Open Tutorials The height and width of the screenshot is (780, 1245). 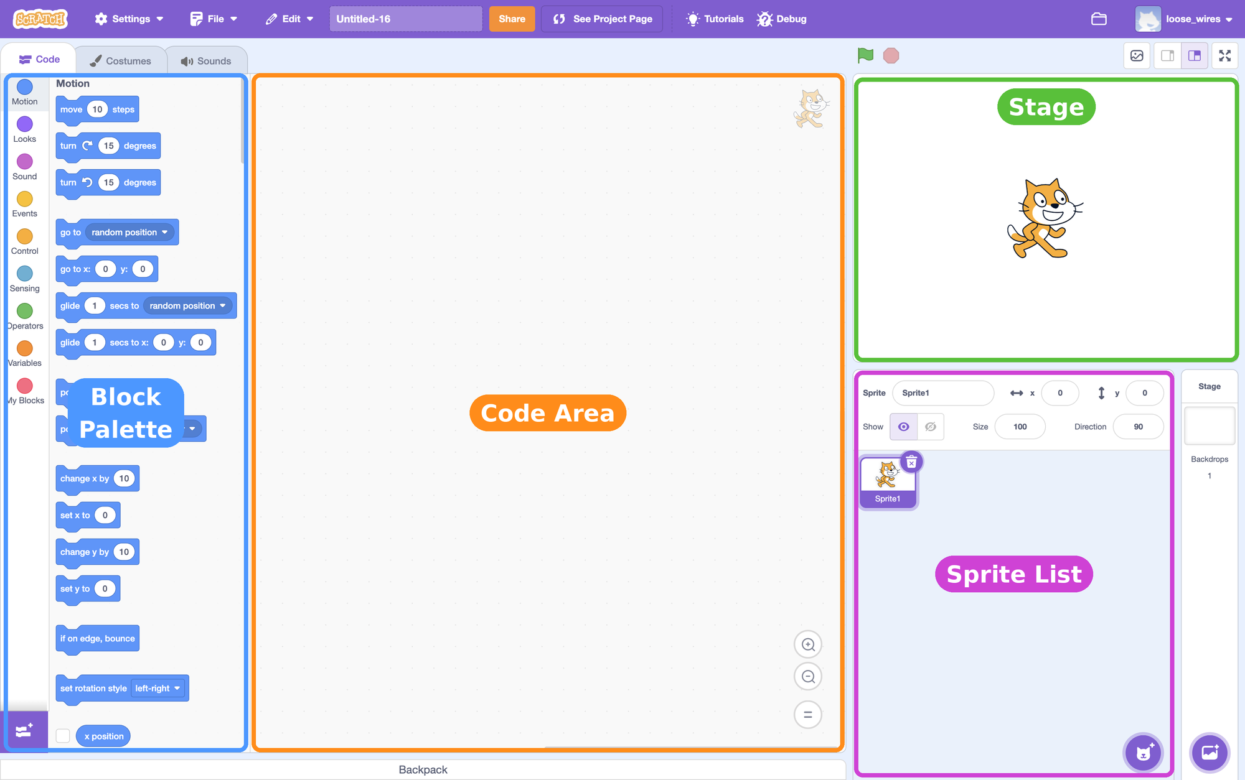715,19
